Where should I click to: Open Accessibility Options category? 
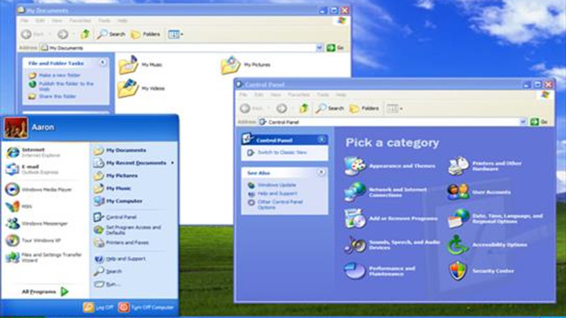487,245
